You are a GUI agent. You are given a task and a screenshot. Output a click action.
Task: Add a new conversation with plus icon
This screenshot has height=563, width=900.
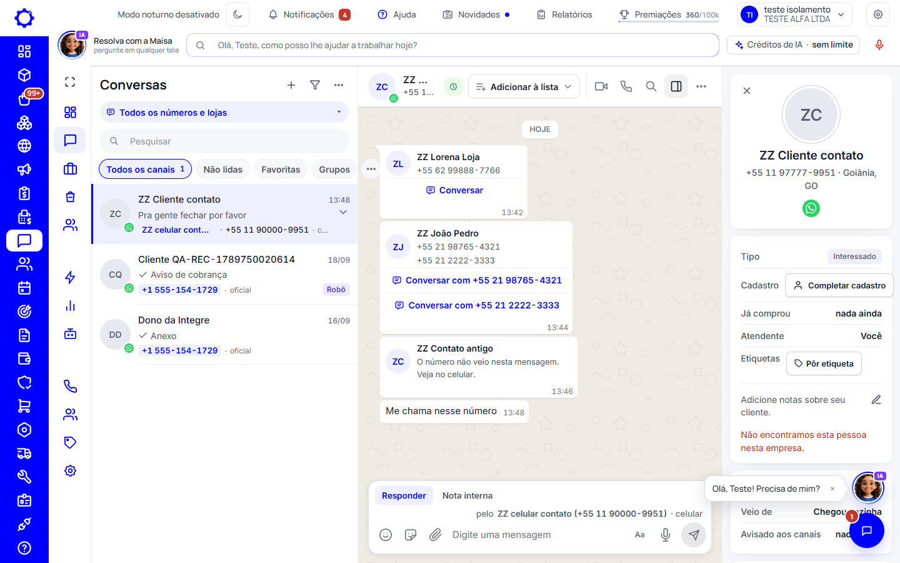291,85
